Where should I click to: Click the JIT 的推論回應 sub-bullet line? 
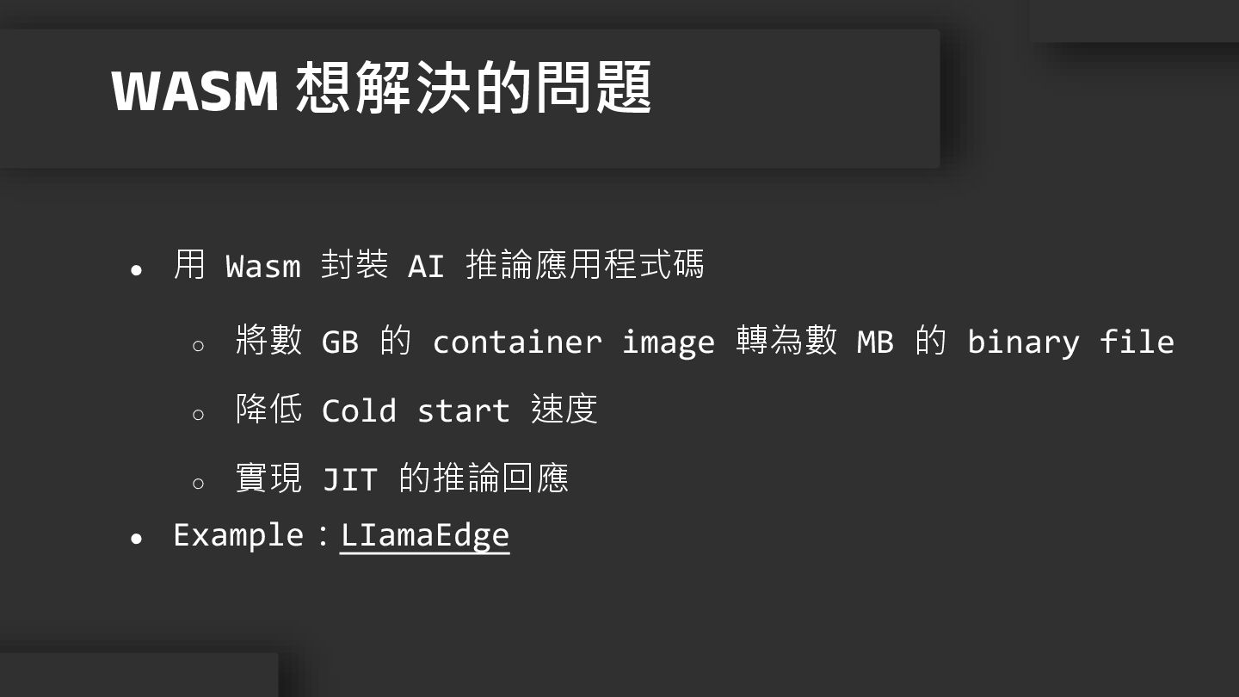click(402, 478)
